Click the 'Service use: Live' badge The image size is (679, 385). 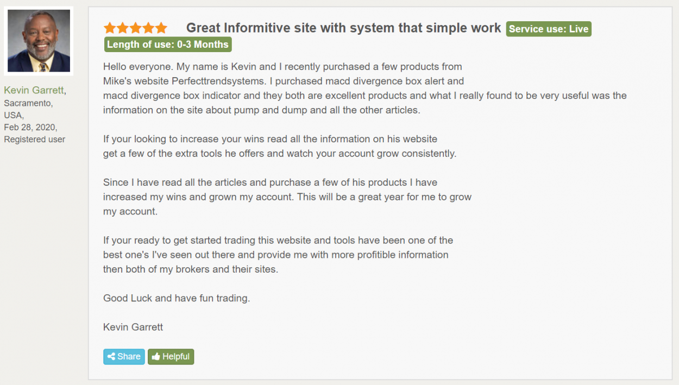(549, 29)
